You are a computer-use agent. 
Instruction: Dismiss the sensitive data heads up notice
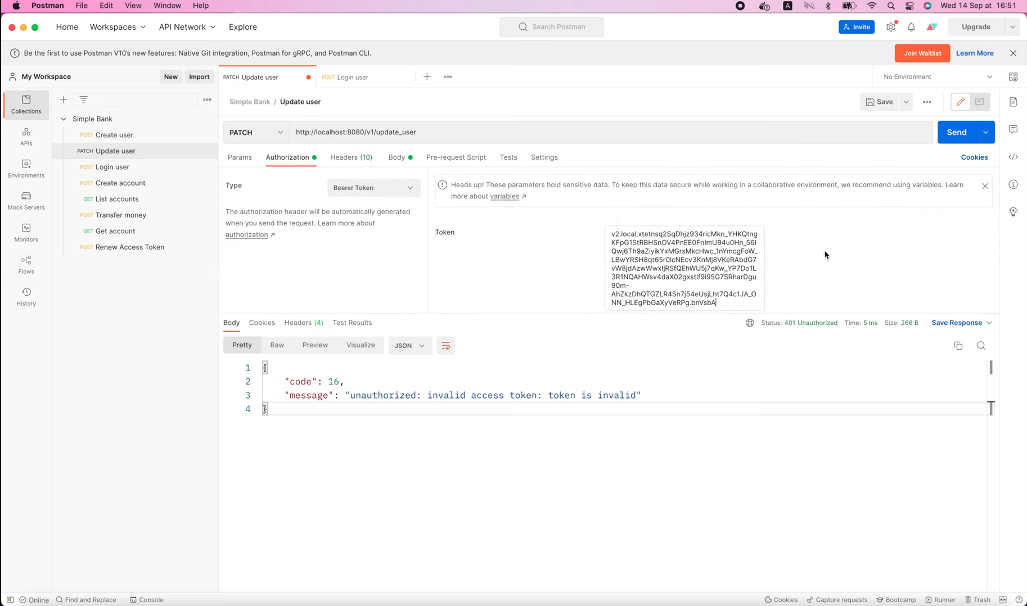985,186
